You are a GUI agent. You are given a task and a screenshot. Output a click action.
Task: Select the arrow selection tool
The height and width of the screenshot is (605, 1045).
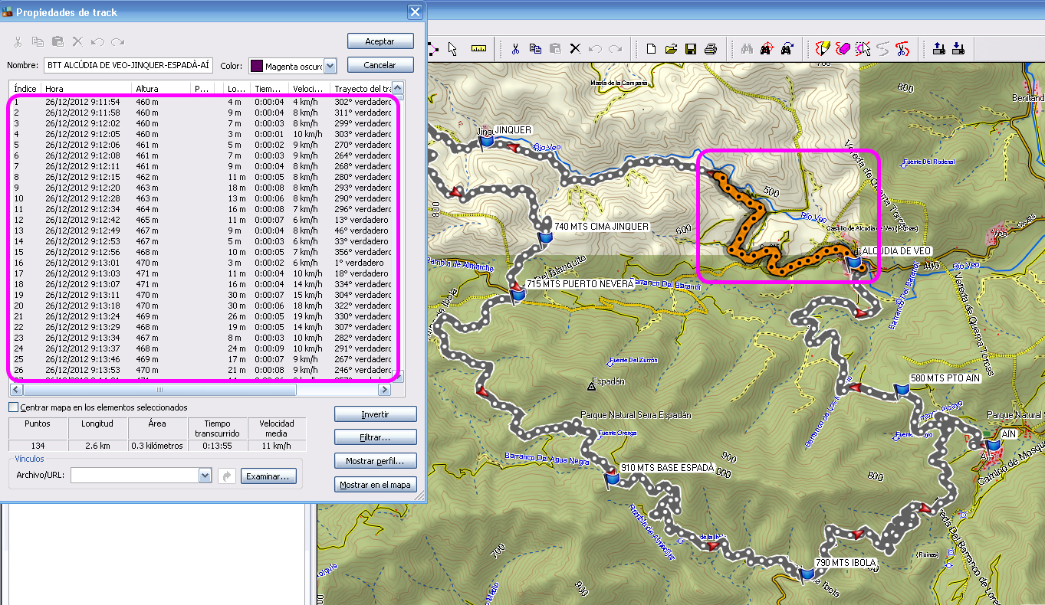(x=452, y=48)
